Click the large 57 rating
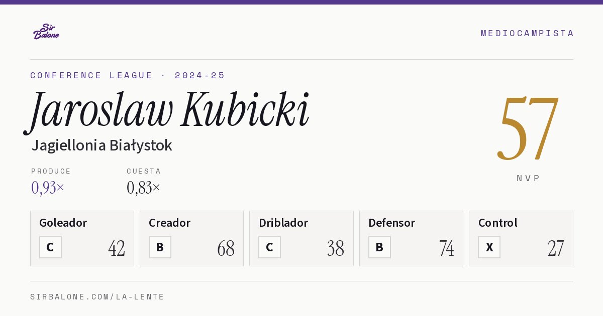Viewport: 603px width, 316px height. coord(528,128)
